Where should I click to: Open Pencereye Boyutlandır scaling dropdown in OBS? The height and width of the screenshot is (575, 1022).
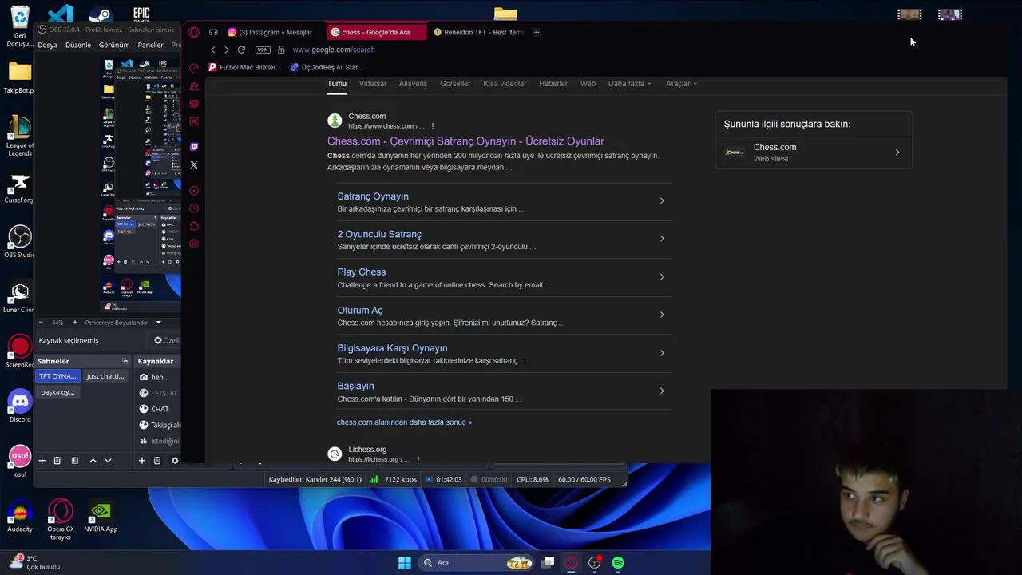point(123,323)
